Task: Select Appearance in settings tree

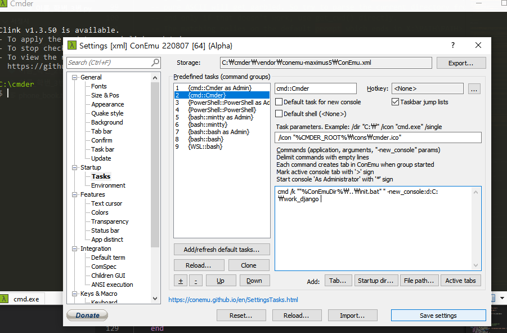Action: coord(107,105)
